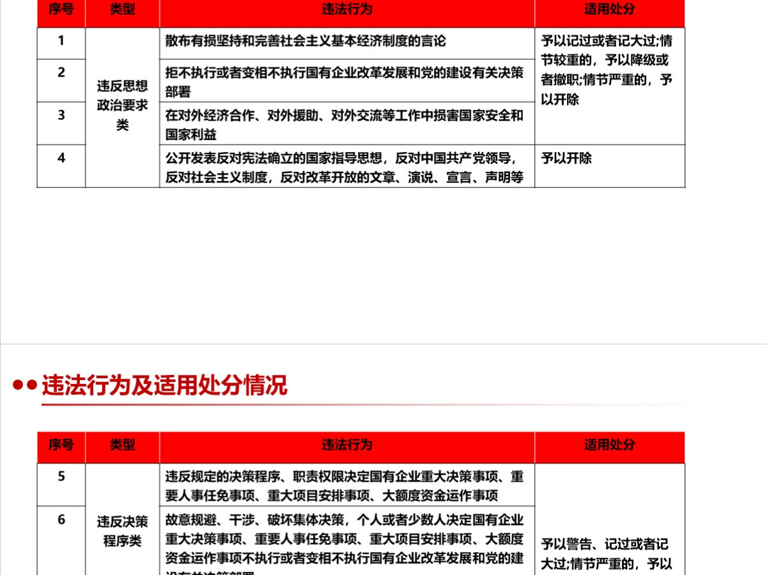Select row number 4 cell
Image resolution: width=767 pixels, height=575 pixels.
click(x=61, y=166)
